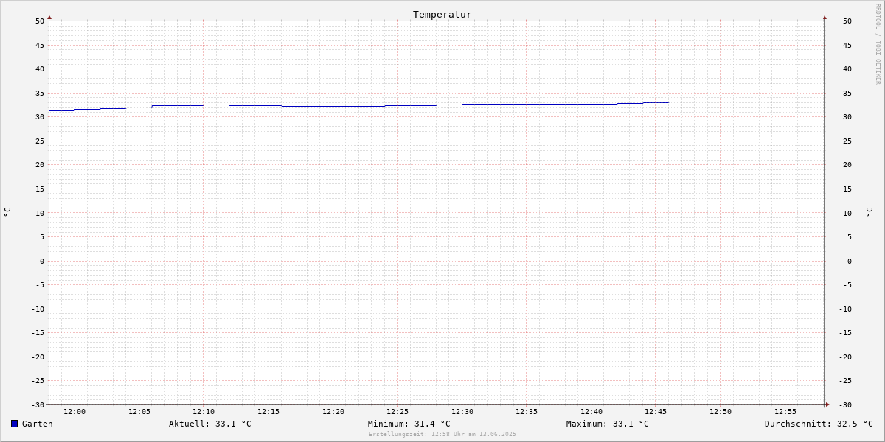885x442 pixels.
Task: Click the 30 label on right axis
Action: point(847,117)
